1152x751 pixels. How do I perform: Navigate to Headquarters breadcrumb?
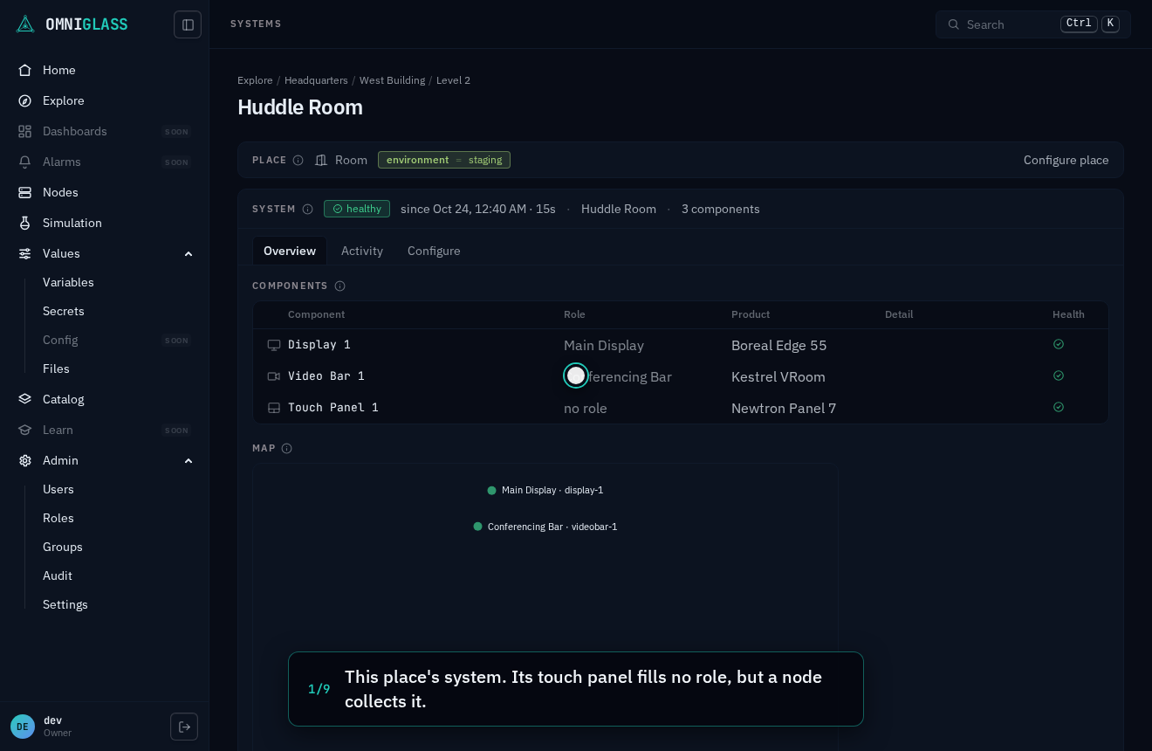316,80
